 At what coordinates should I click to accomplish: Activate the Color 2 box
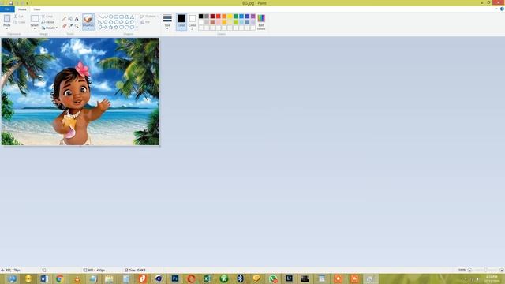point(193,22)
